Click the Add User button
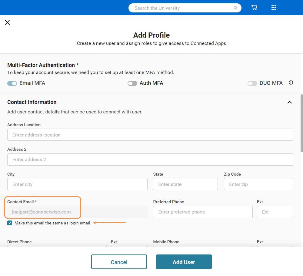This screenshot has height=276, width=303. (184, 262)
